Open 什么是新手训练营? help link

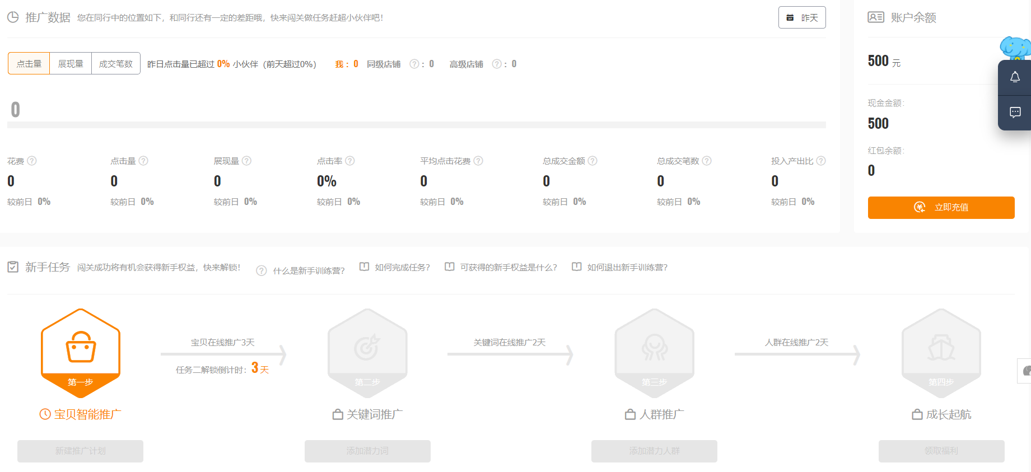point(309,271)
